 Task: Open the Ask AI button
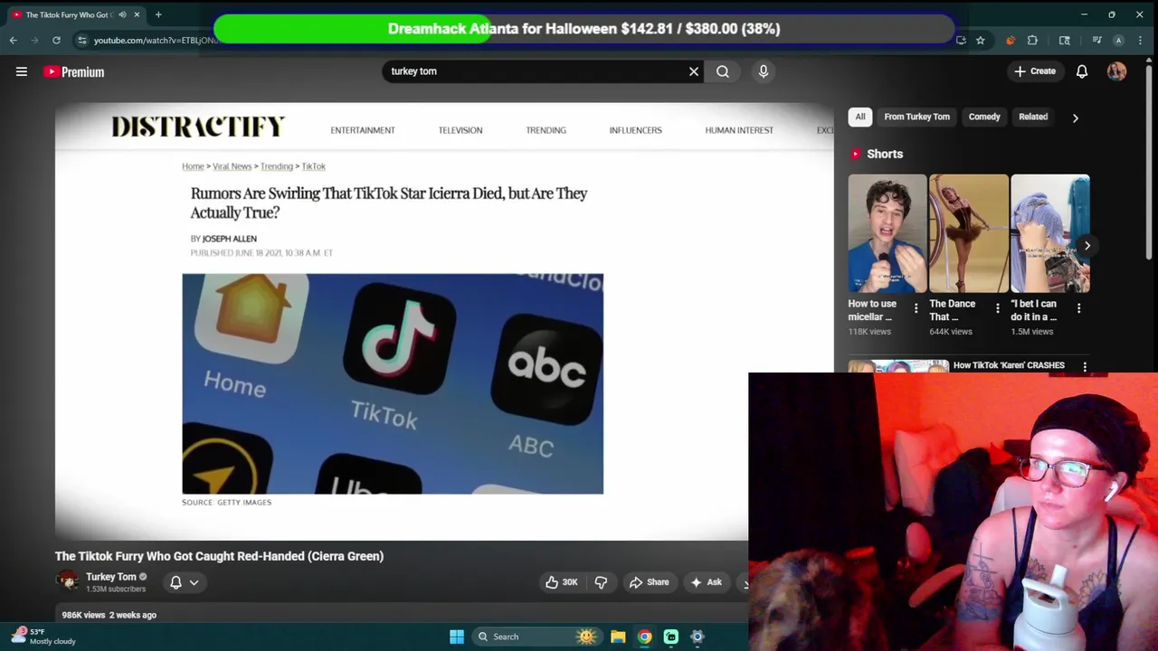(x=706, y=582)
